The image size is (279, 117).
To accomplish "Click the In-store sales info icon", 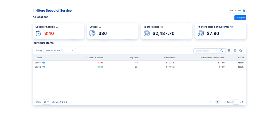I will pyautogui.click(x=162, y=27).
